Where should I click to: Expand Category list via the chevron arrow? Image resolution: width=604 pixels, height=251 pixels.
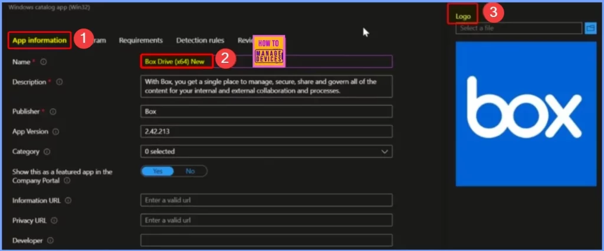tap(385, 152)
